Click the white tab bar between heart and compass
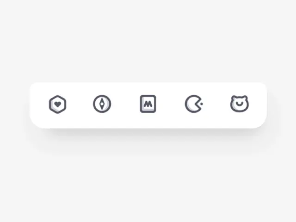Viewport: 296px width, 222px height. [80, 104]
